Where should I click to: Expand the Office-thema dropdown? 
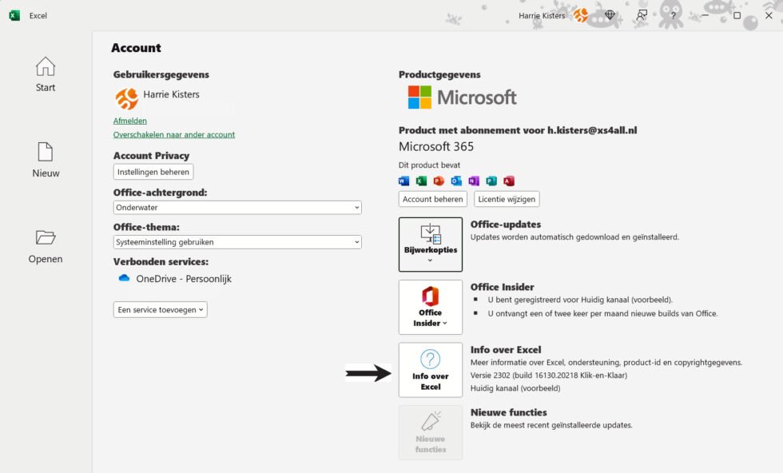(236, 242)
